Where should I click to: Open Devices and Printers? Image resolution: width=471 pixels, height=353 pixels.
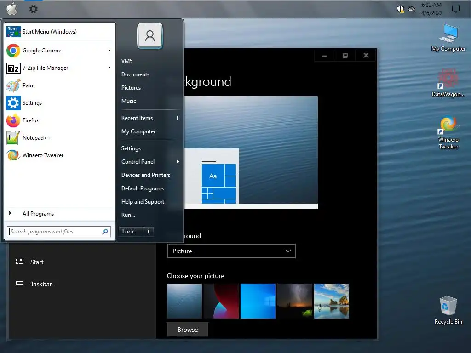(146, 175)
